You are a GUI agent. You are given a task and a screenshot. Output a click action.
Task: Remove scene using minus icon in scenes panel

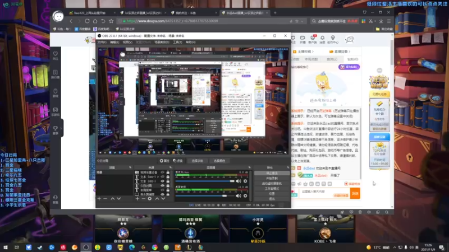(x=105, y=198)
